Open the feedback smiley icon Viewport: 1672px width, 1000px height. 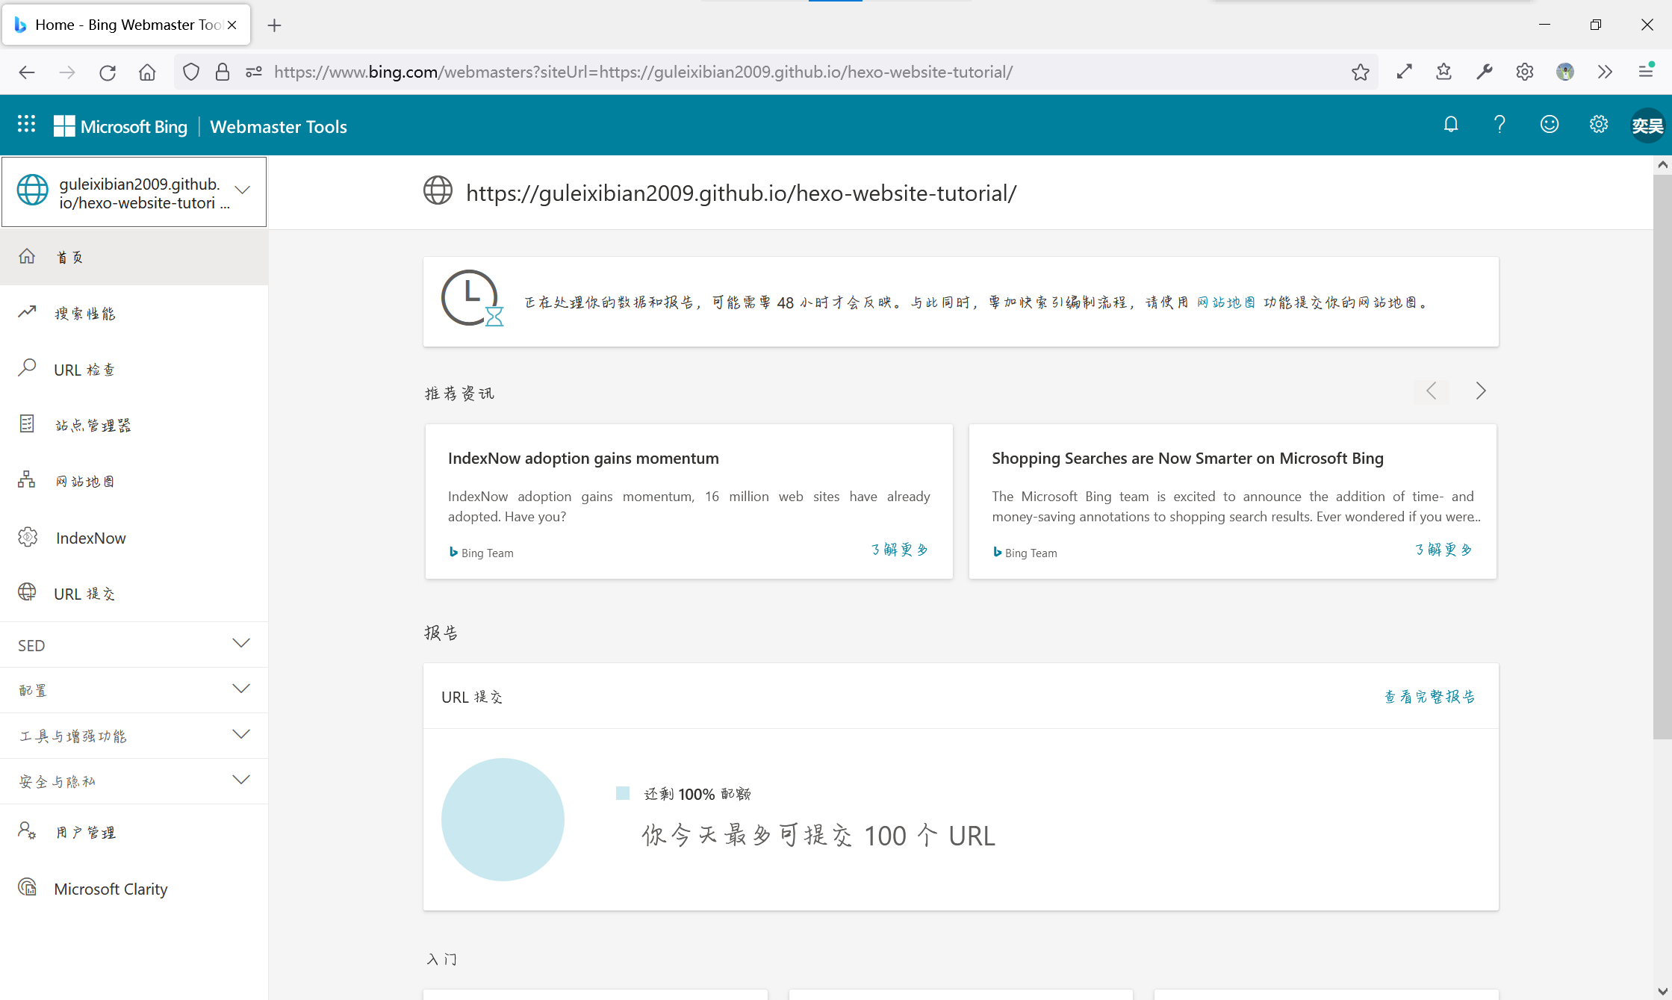(1550, 125)
